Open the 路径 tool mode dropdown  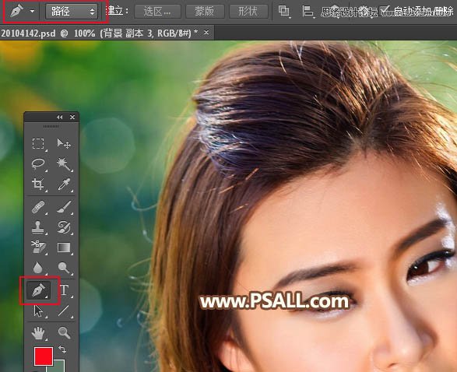(x=72, y=12)
